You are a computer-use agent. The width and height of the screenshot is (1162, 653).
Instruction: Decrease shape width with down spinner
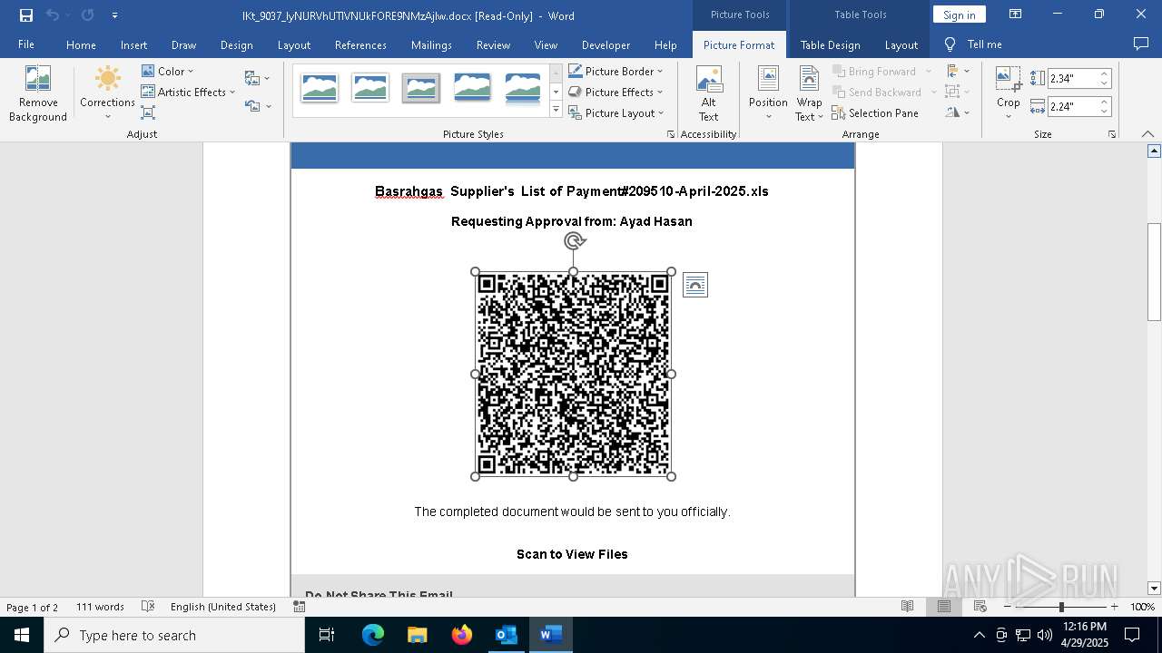tap(1104, 112)
